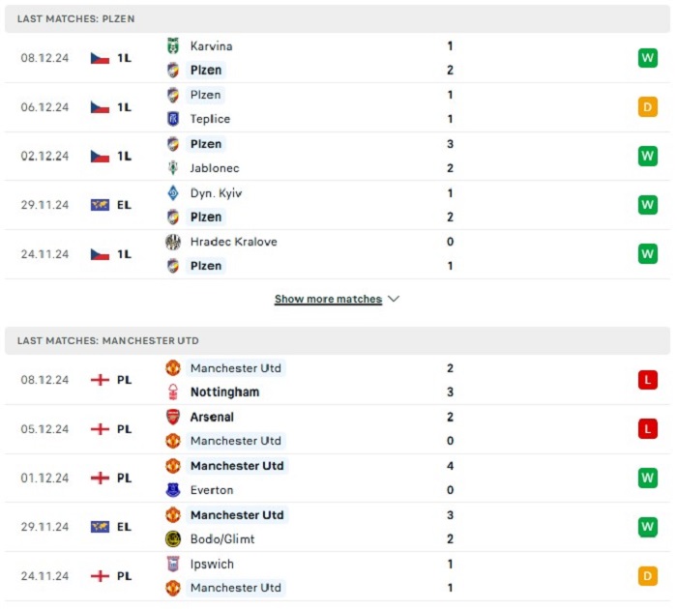Screen dimensions: 677x609
Task: Click the Hradec Kralove club crest
Action: (x=173, y=242)
